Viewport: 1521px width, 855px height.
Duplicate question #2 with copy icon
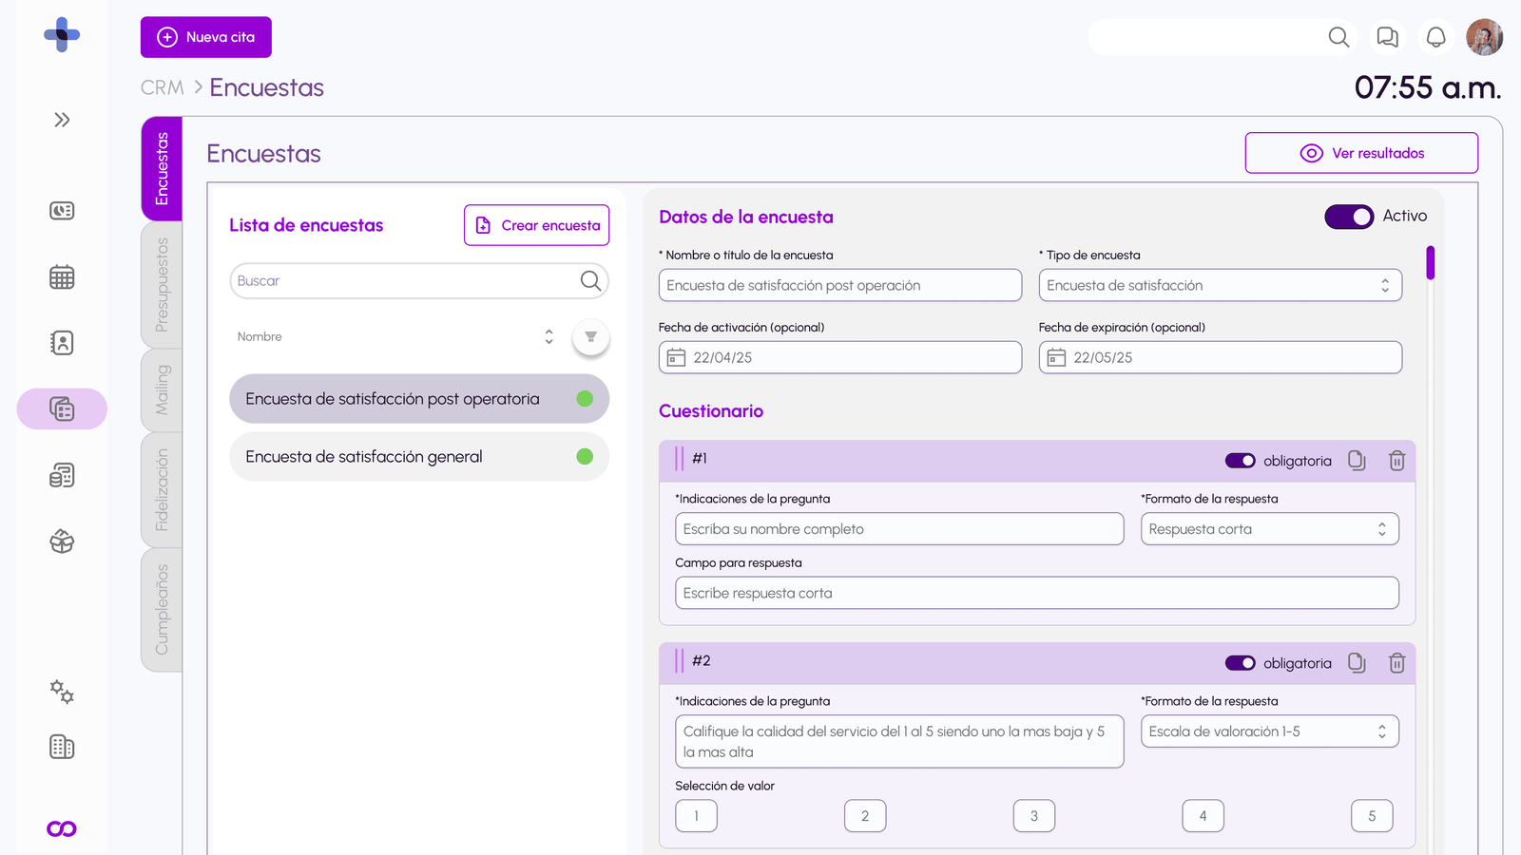pyautogui.click(x=1357, y=663)
